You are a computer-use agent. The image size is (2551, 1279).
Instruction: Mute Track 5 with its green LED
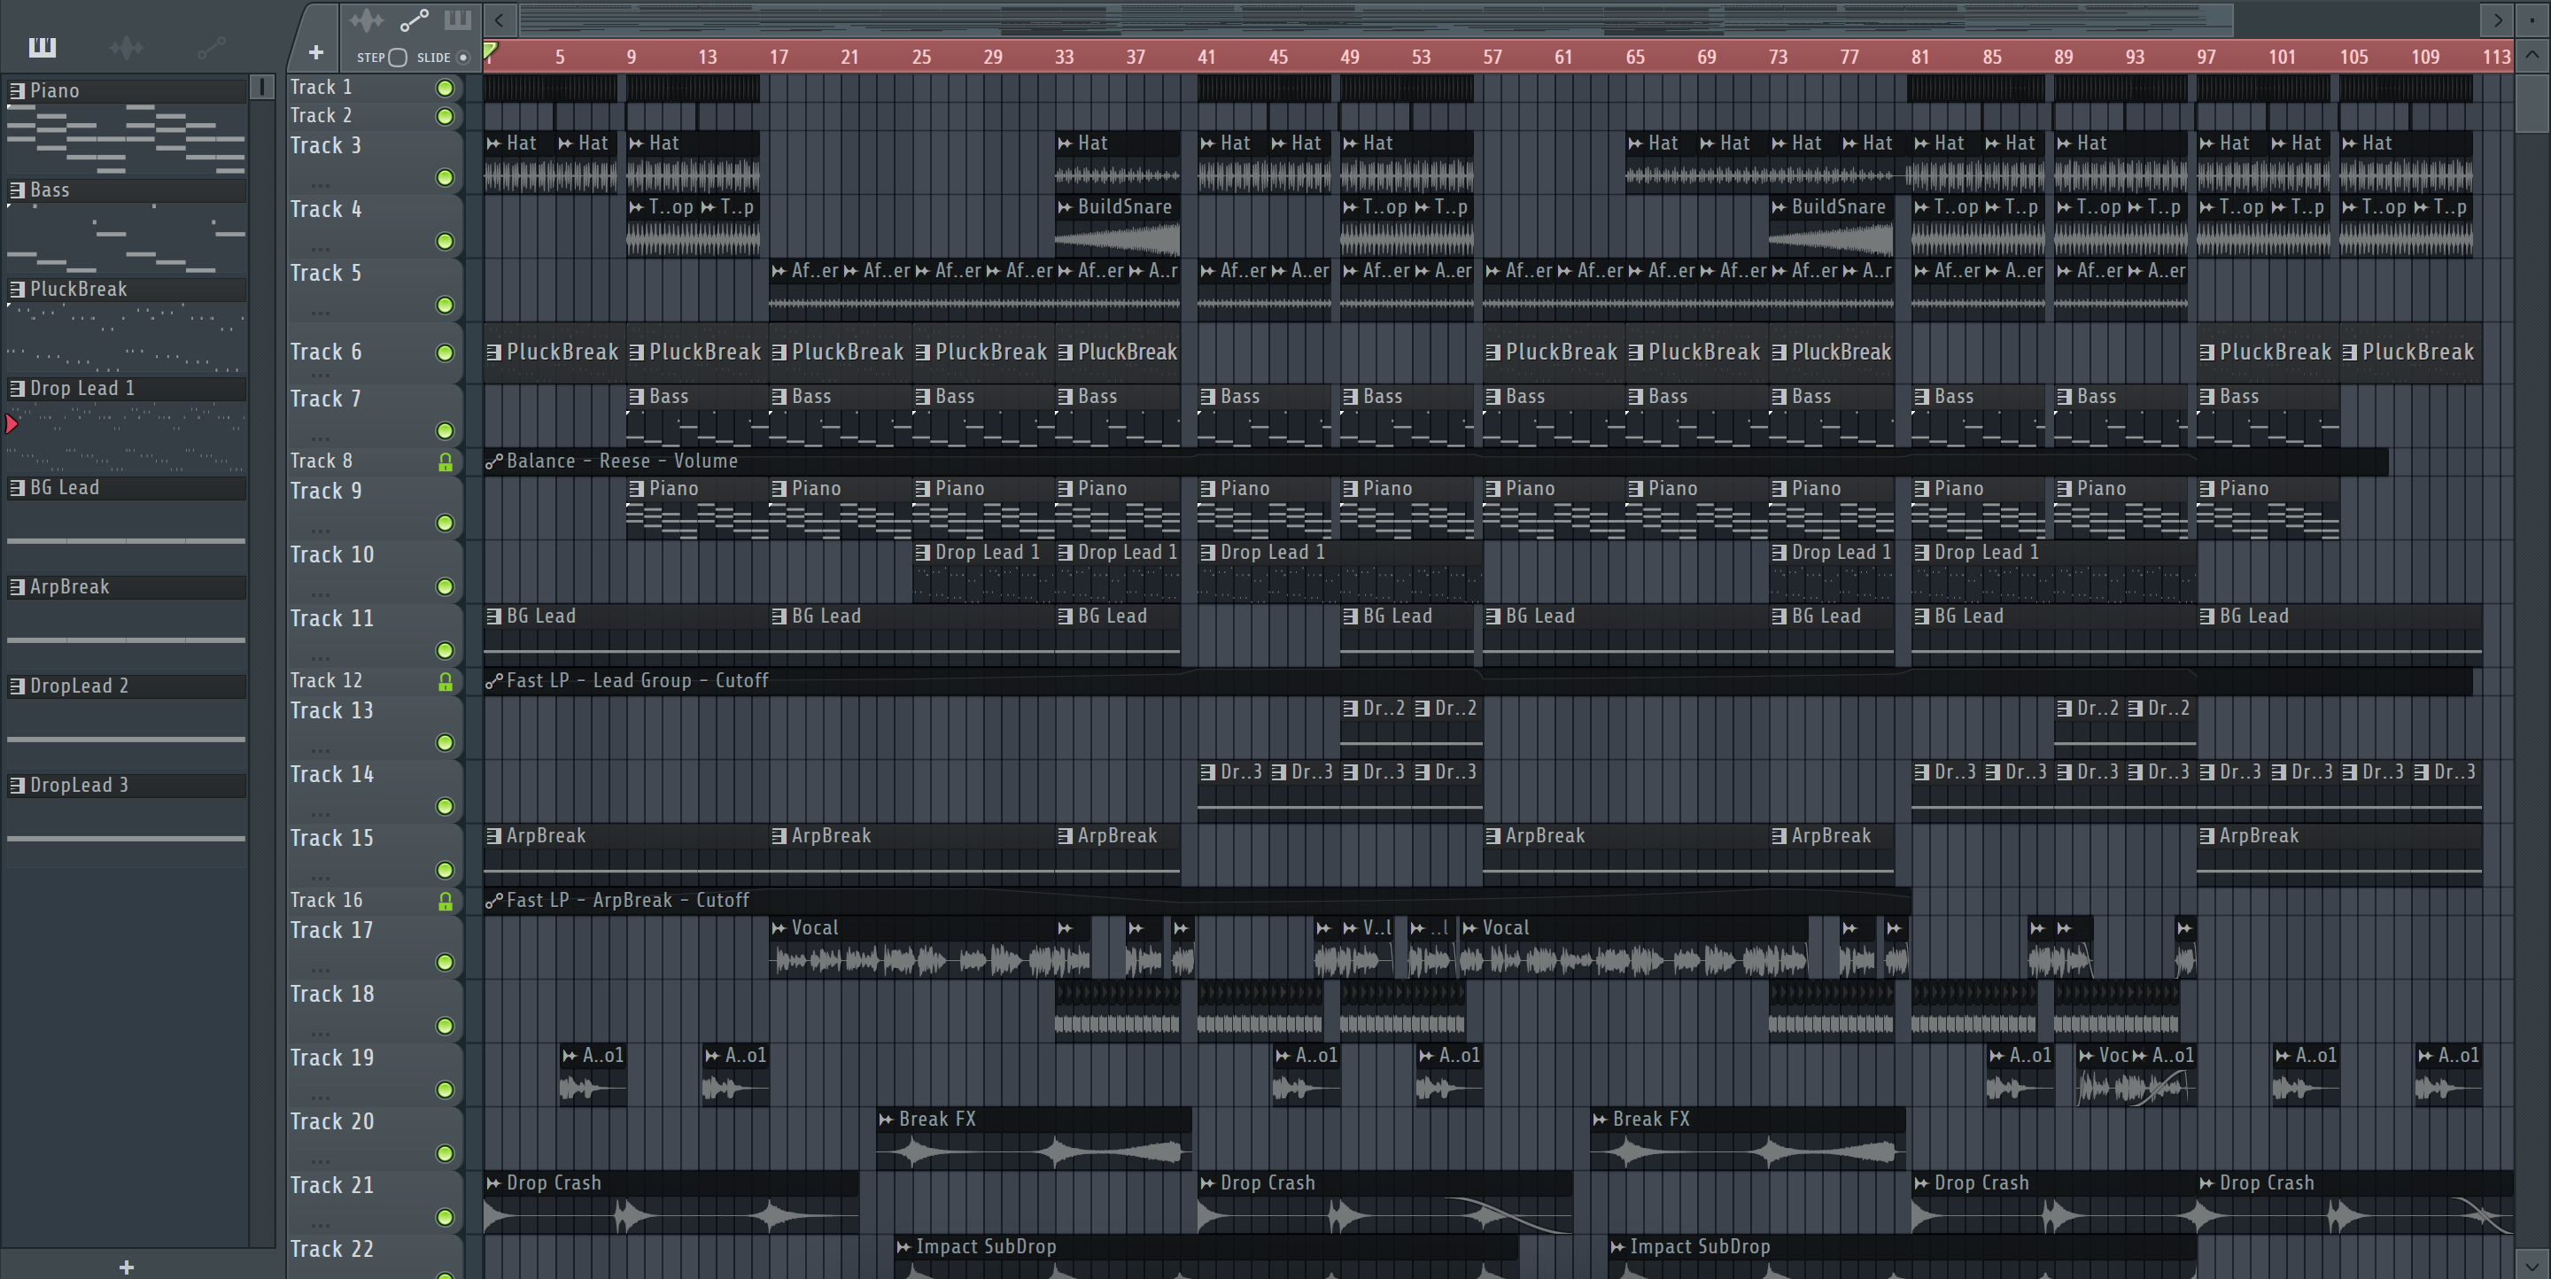click(x=445, y=306)
